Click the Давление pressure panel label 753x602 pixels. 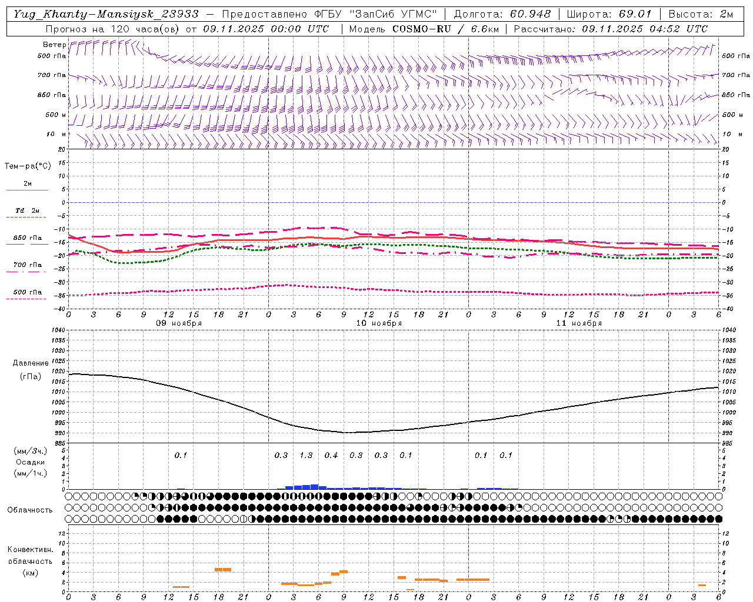pos(30,363)
